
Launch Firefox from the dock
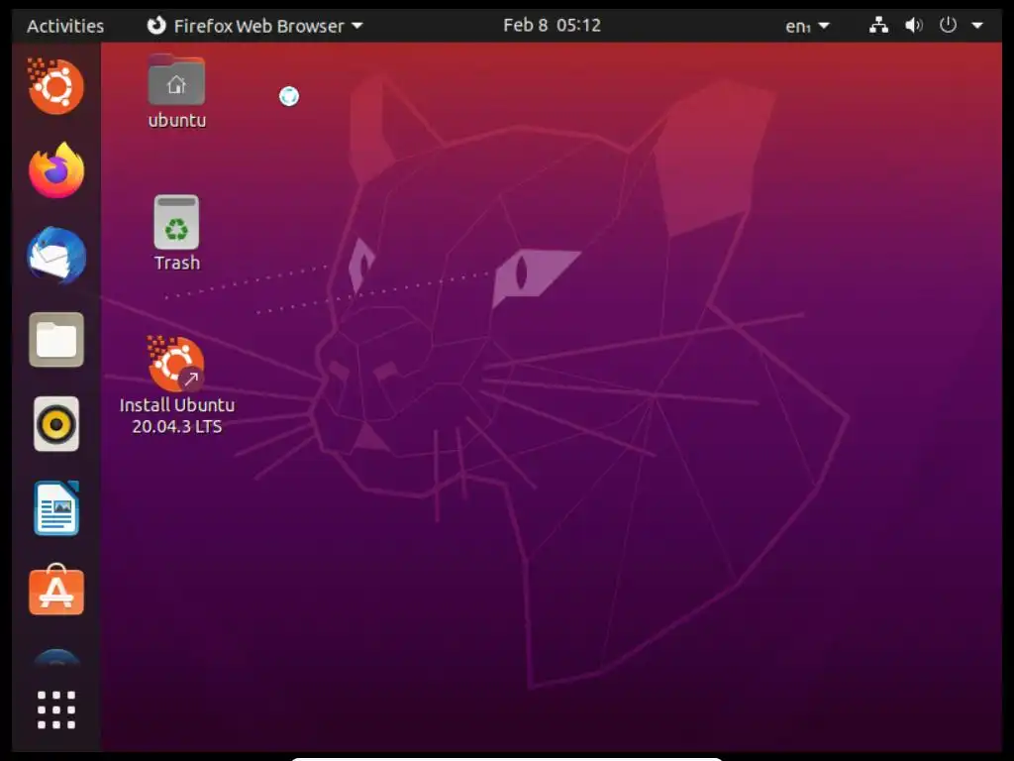tap(56, 170)
